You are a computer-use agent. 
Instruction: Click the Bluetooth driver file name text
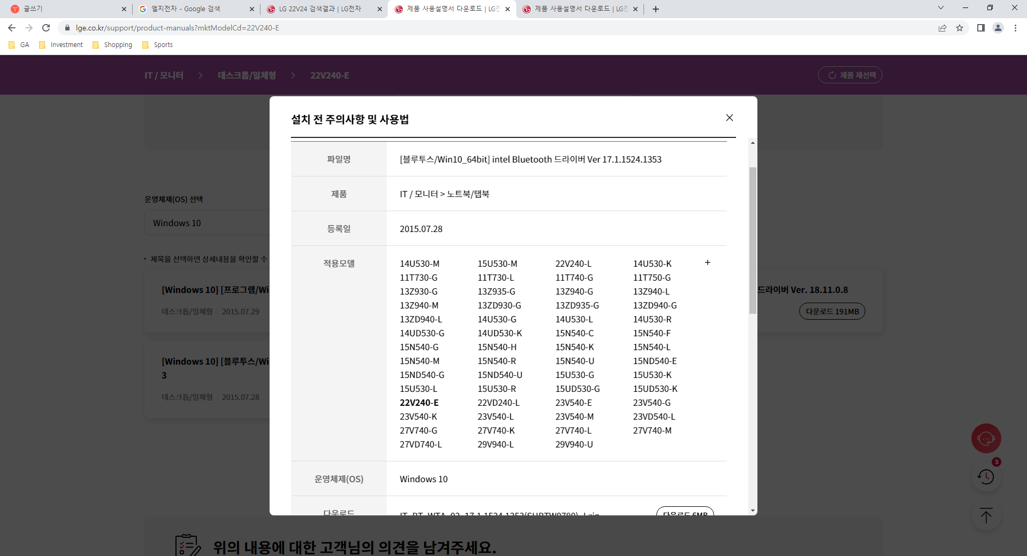coord(531,159)
